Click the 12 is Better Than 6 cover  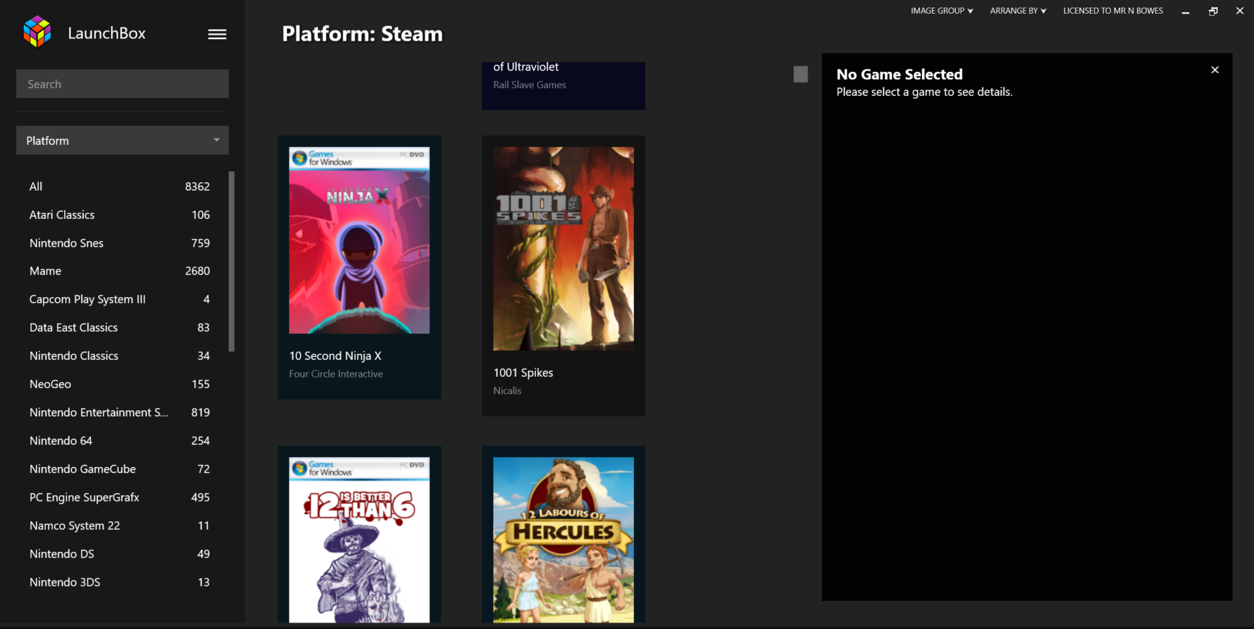tap(359, 540)
